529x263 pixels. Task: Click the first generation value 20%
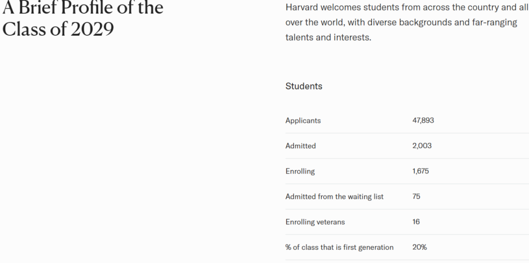[419, 247]
